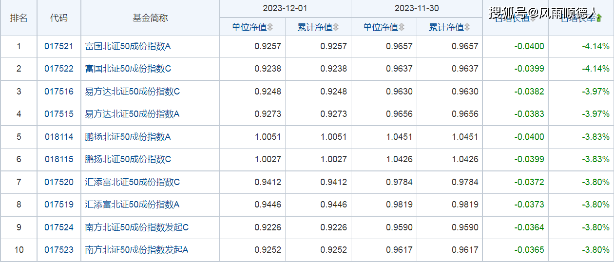This screenshot has height=262, width=614.
Task: Open fund code 018115
Action: tap(59, 159)
